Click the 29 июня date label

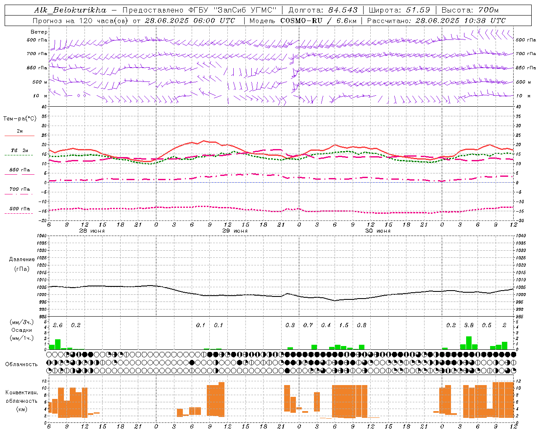click(x=235, y=231)
